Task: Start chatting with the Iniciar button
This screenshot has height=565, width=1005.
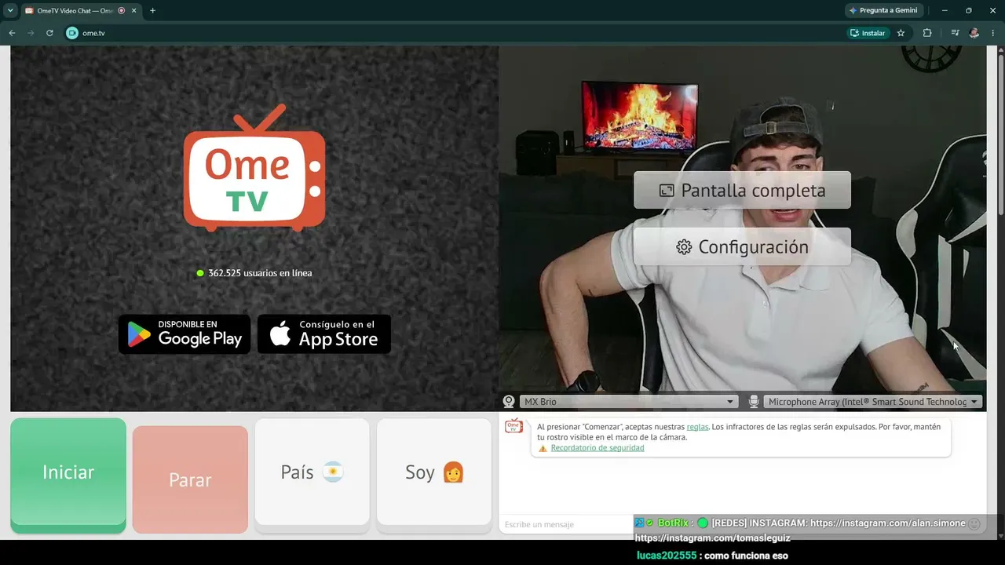Action: [x=68, y=472]
